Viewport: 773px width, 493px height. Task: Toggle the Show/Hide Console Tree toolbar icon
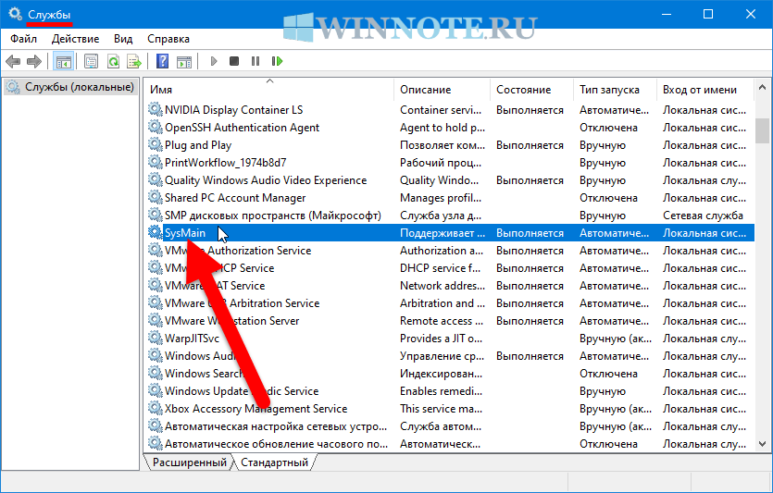click(x=64, y=62)
